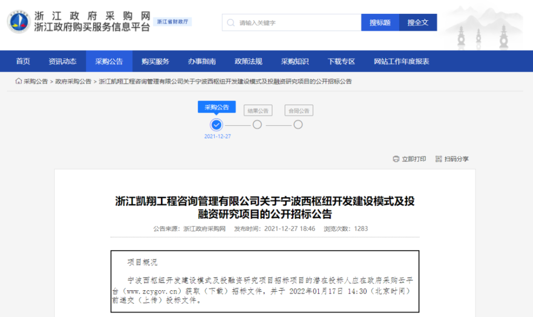Click the home icon in breadcrumb
The image size is (533, 317).
click(x=19, y=81)
